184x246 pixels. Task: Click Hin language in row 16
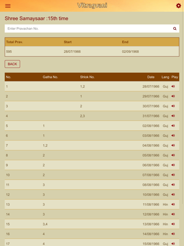165,234
